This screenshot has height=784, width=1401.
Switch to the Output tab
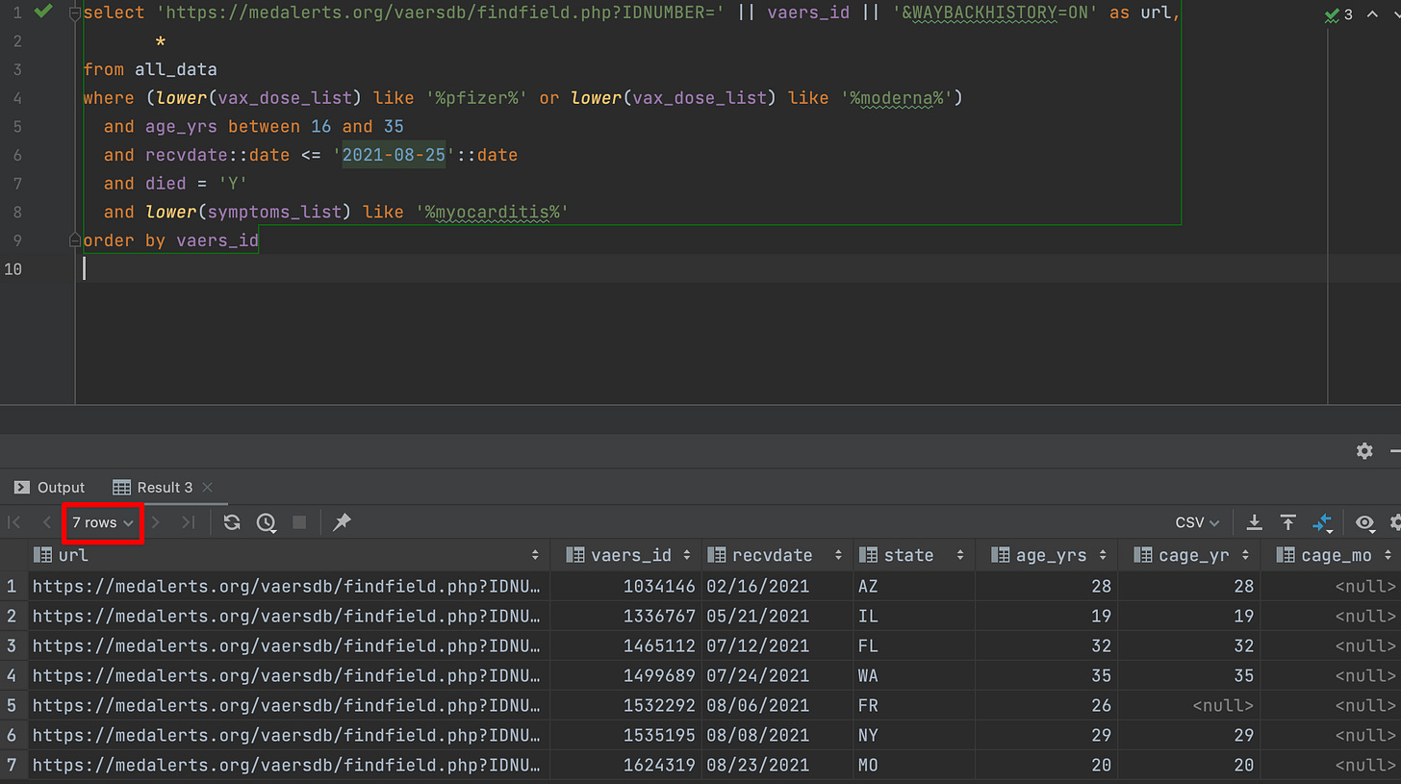tap(50, 488)
